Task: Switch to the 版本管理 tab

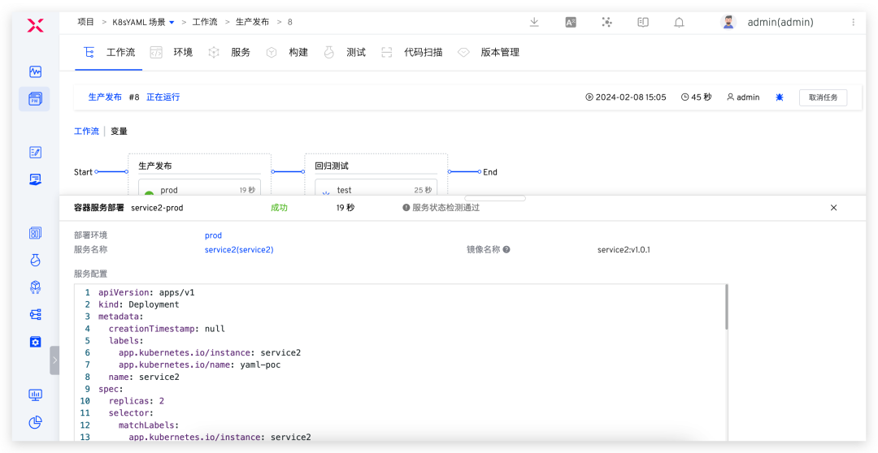Action: (x=489, y=53)
